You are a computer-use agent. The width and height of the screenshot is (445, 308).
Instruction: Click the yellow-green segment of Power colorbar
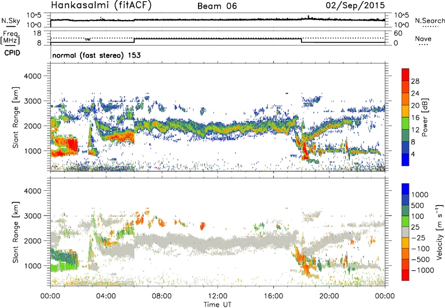(x=406, y=123)
